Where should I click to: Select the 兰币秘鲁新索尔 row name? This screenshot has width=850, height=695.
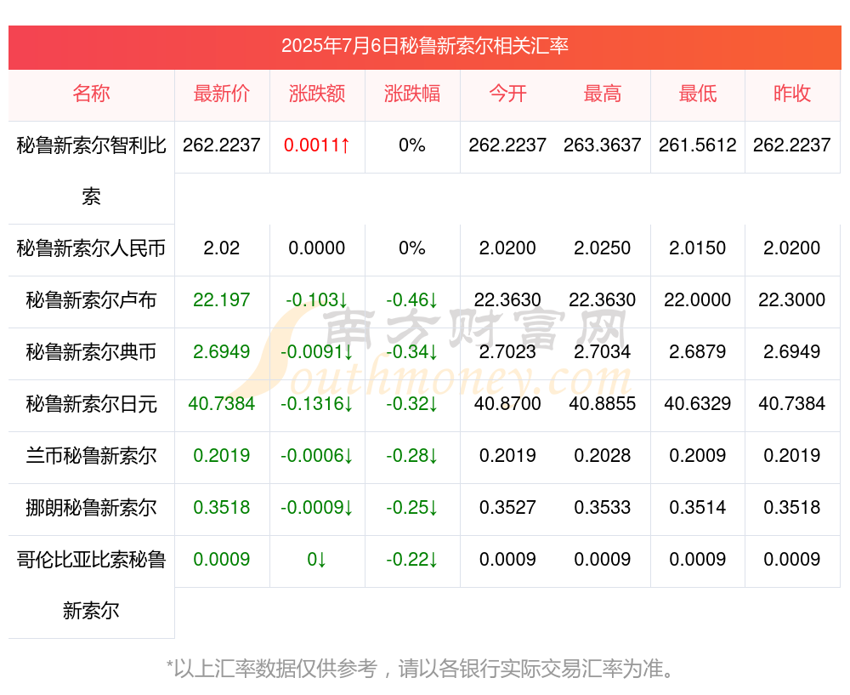click(x=91, y=456)
